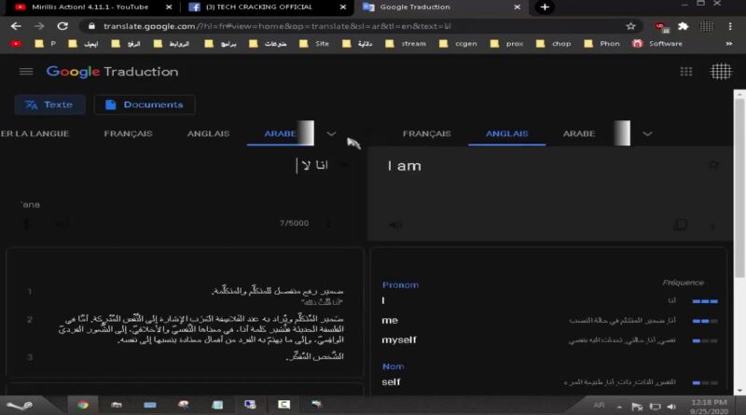746x415 pixels.
Task: Open Chrome from the taskbar
Action: tap(83, 405)
